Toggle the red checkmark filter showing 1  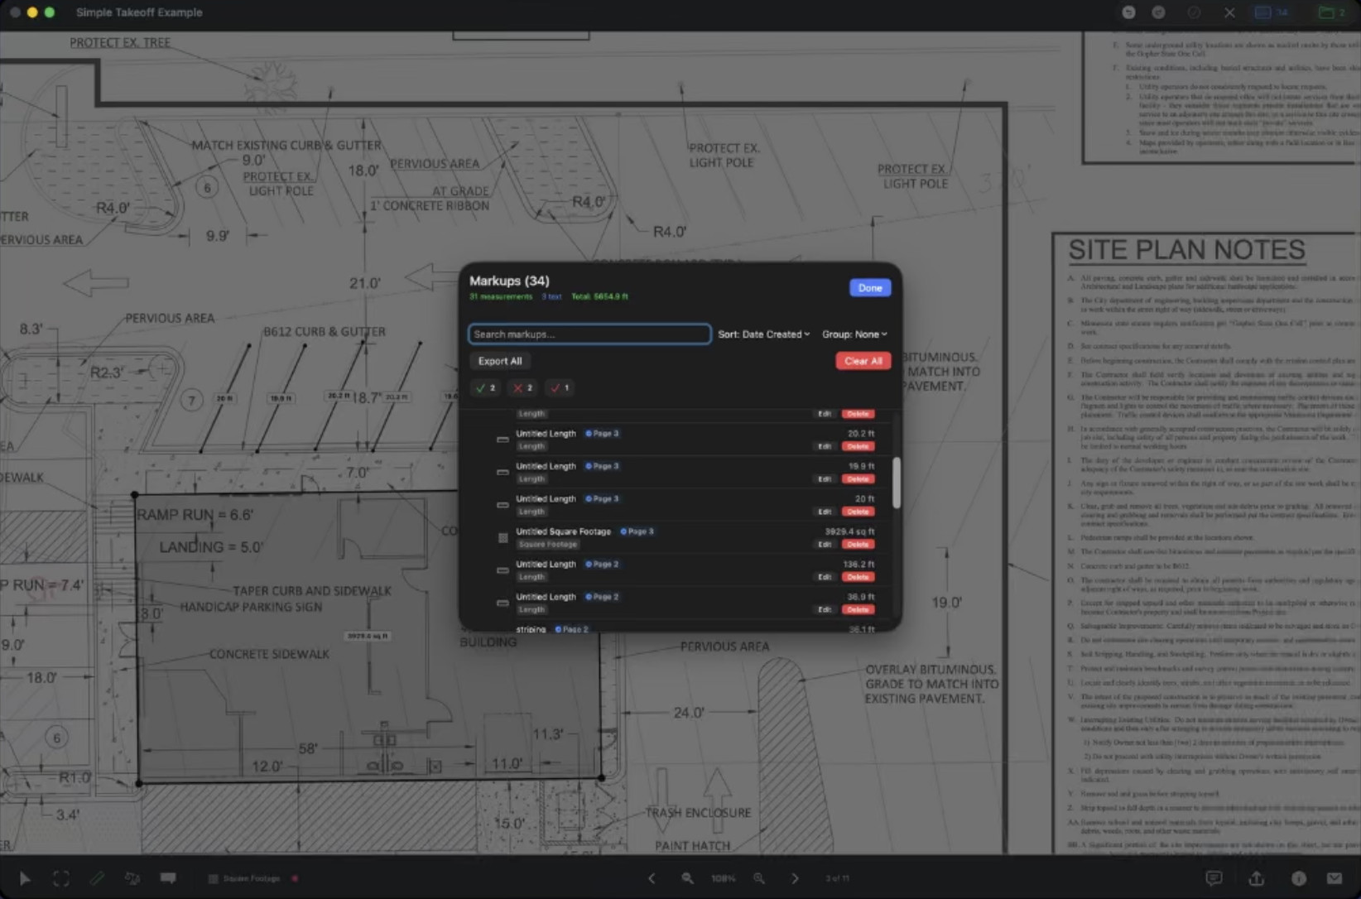point(560,387)
